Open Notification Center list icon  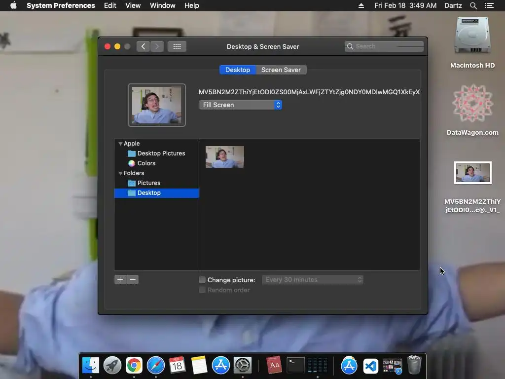tap(489, 5)
